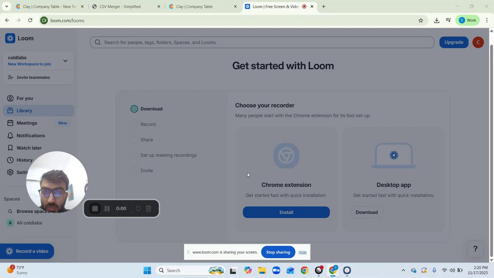This screenshot has height=278, width=494.
Task: Restart the recording
Action: [138, 208]
